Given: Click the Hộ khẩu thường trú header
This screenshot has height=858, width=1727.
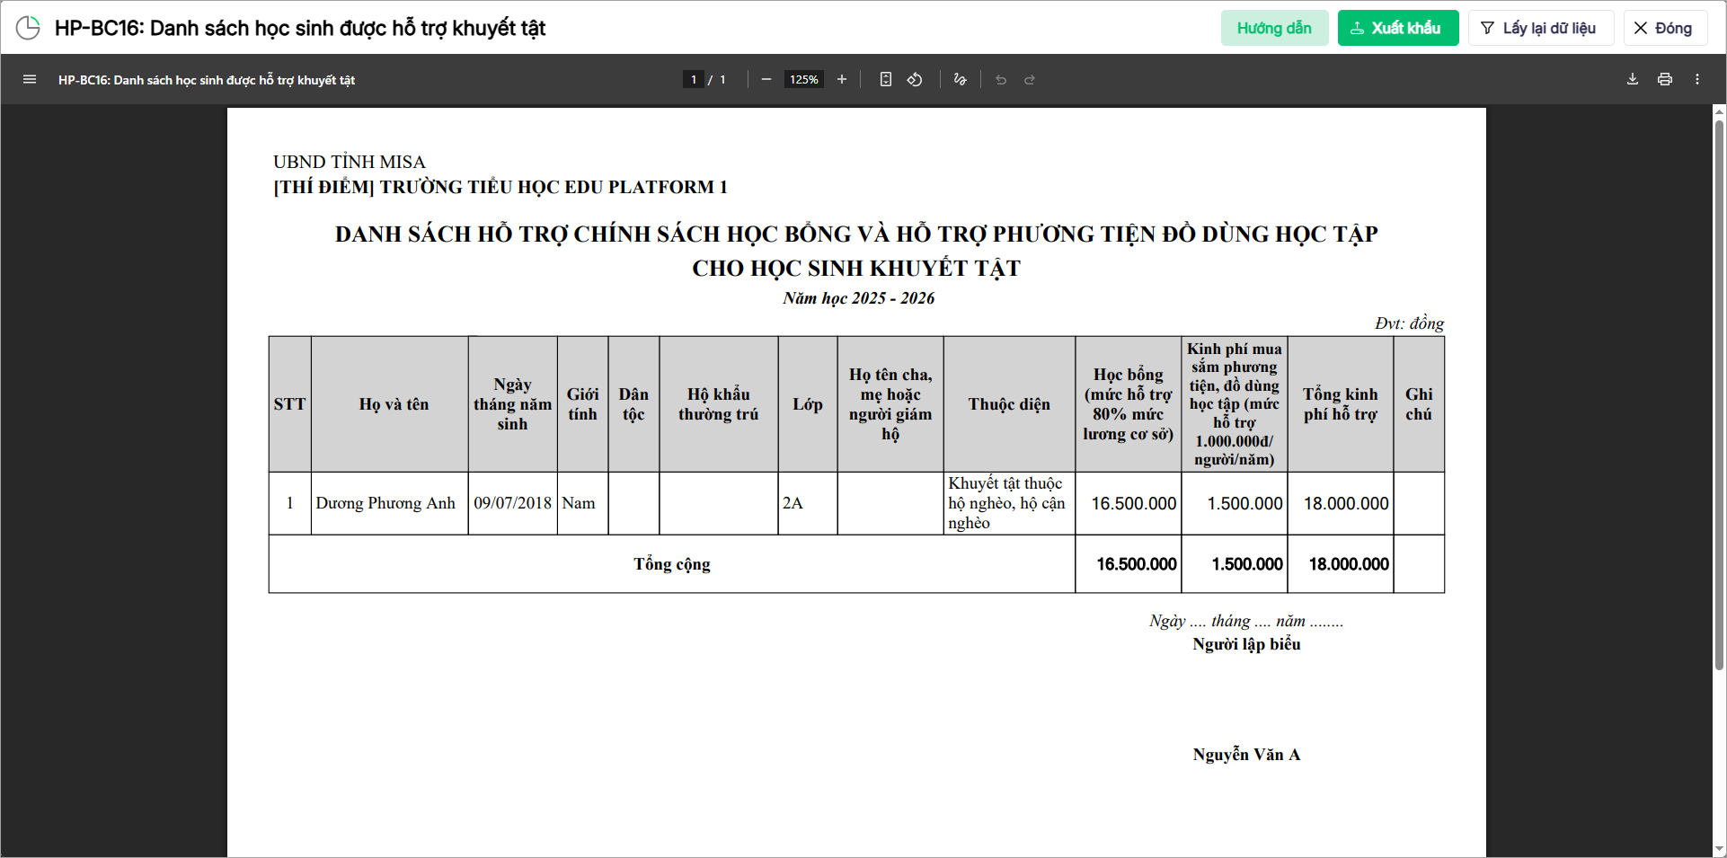Looking at the screenshot, I should [719, 404].
